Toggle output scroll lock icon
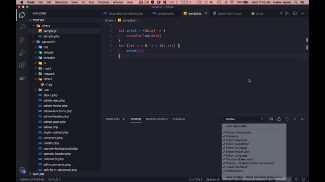This screenshot has height=182, width=325. coord(279,119)
